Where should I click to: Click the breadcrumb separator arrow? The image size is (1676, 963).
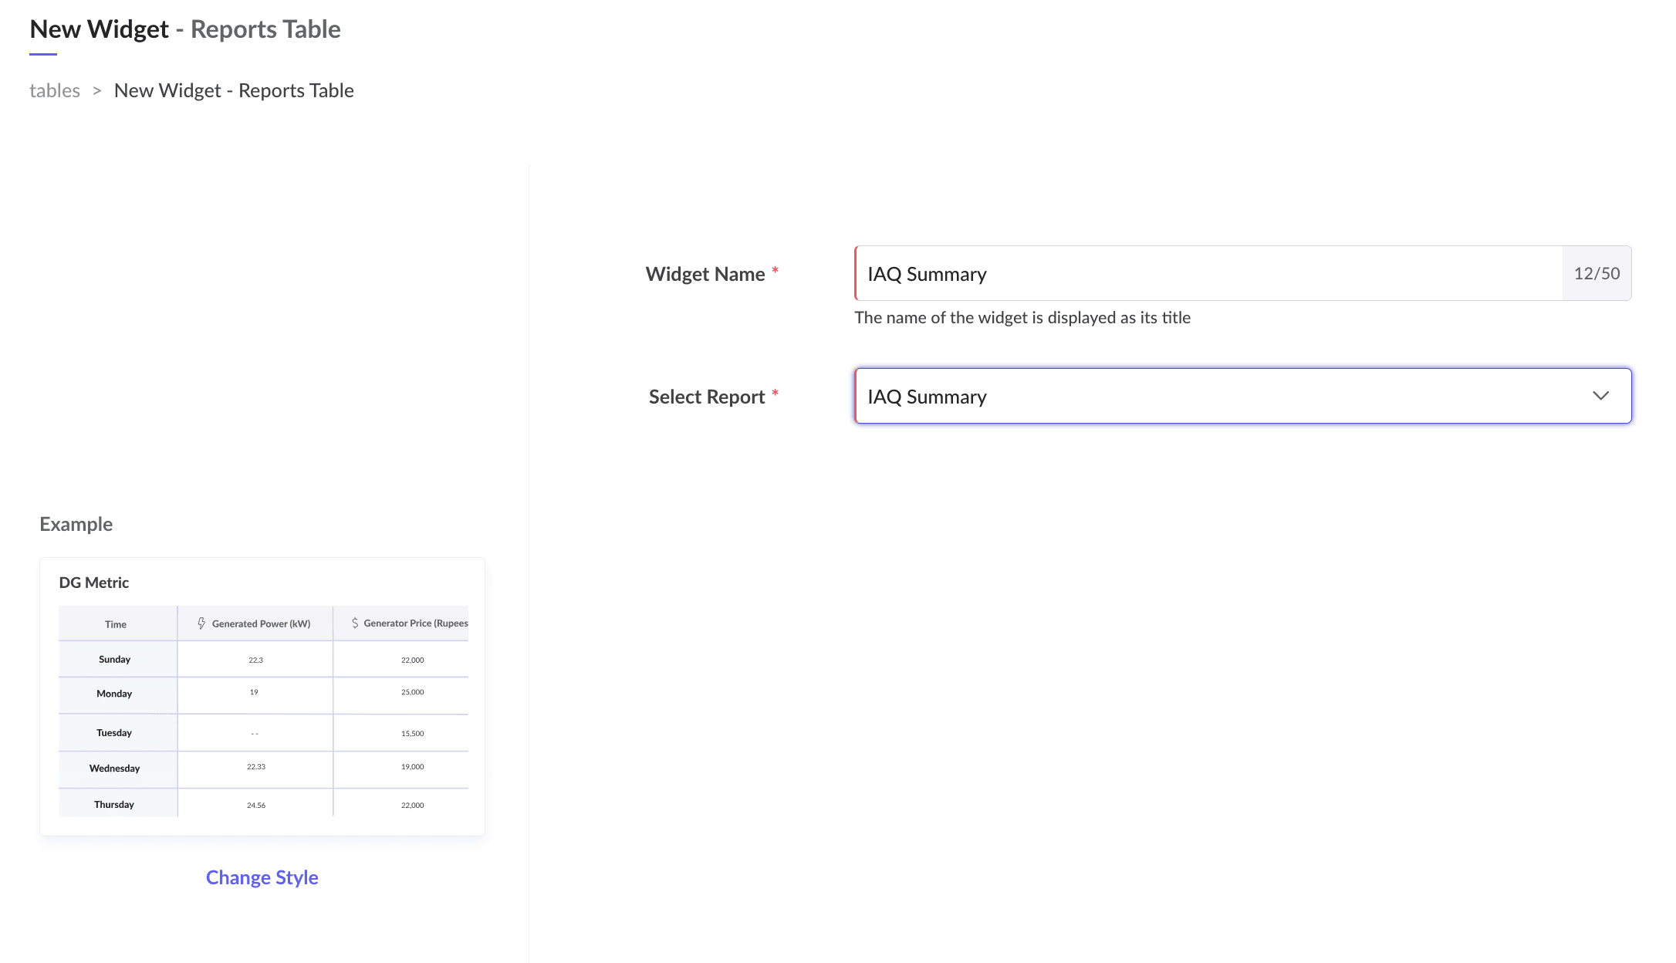click(x=97, y=90)
